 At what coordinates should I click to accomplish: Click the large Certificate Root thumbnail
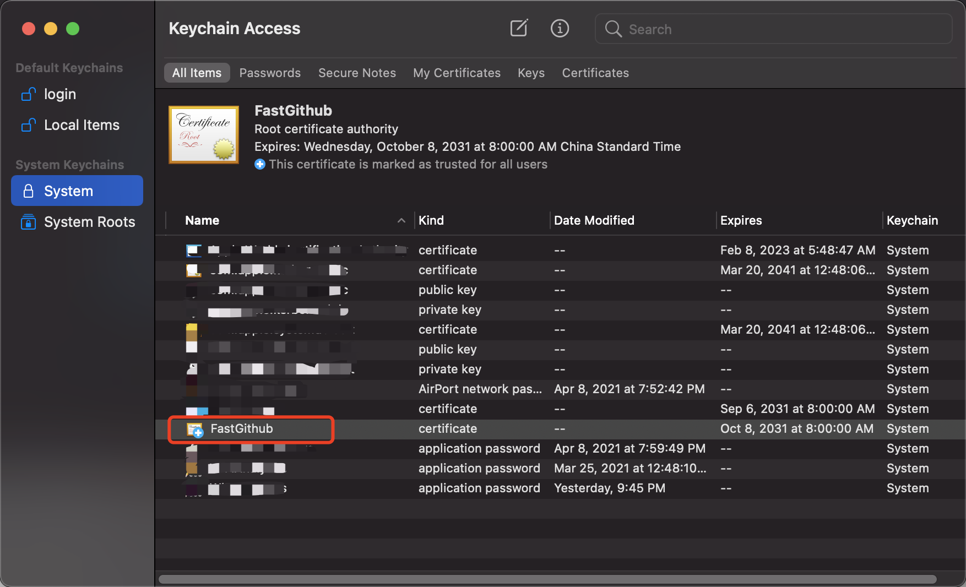pyautogui.click(x=204, y=135)
